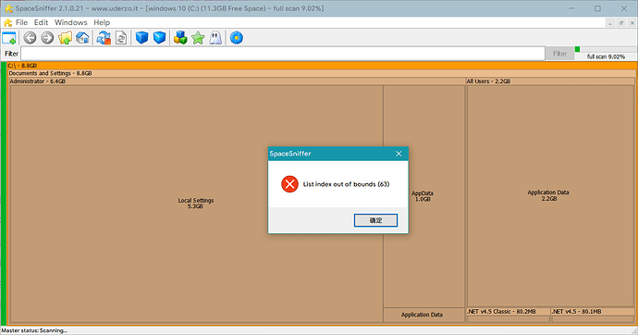
Task: Click the first blue cube icon
Action: tap(141, 38)
